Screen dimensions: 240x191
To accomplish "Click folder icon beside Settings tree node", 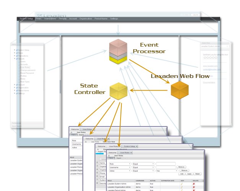I will point(17,94).
